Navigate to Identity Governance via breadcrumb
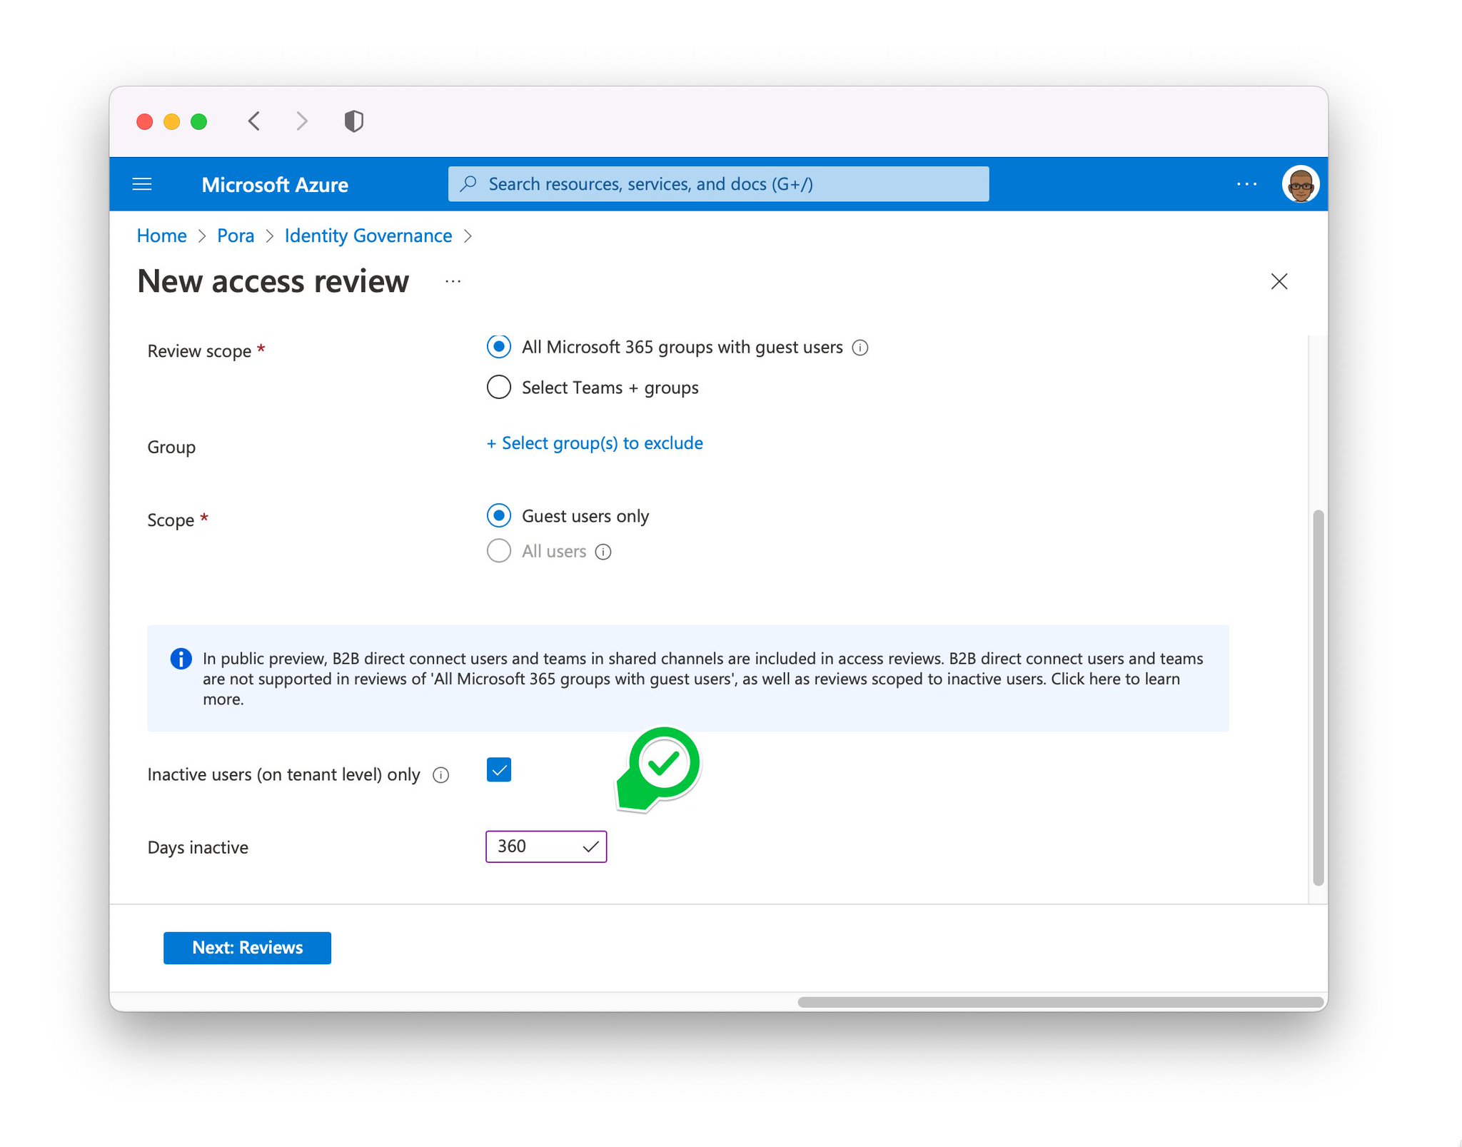Screen dimensions: 1462x1147 click(x=368, y=236)
